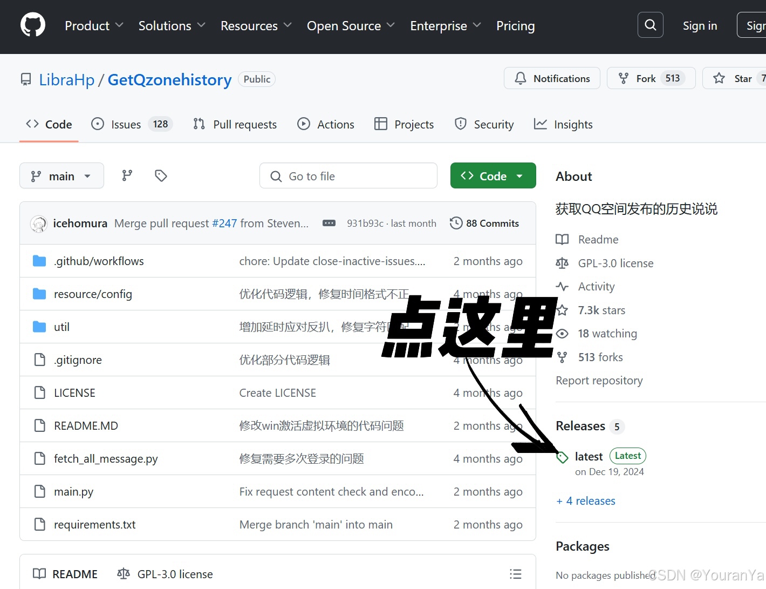Switch to the Issues tab
The height and width of the screenshot is (589, 766).
[x=131, y=124]
